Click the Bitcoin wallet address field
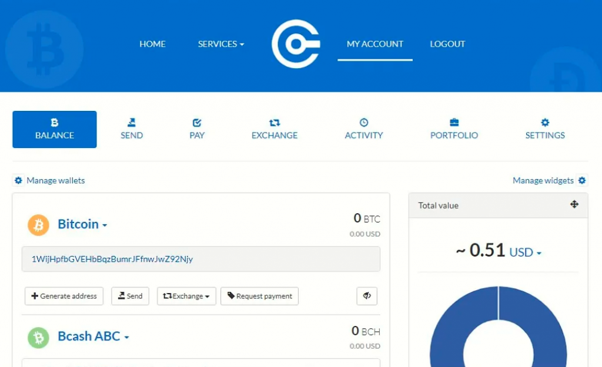Image resolution: width=602 pixels, height=367 pixels. [x=200, y=259]
